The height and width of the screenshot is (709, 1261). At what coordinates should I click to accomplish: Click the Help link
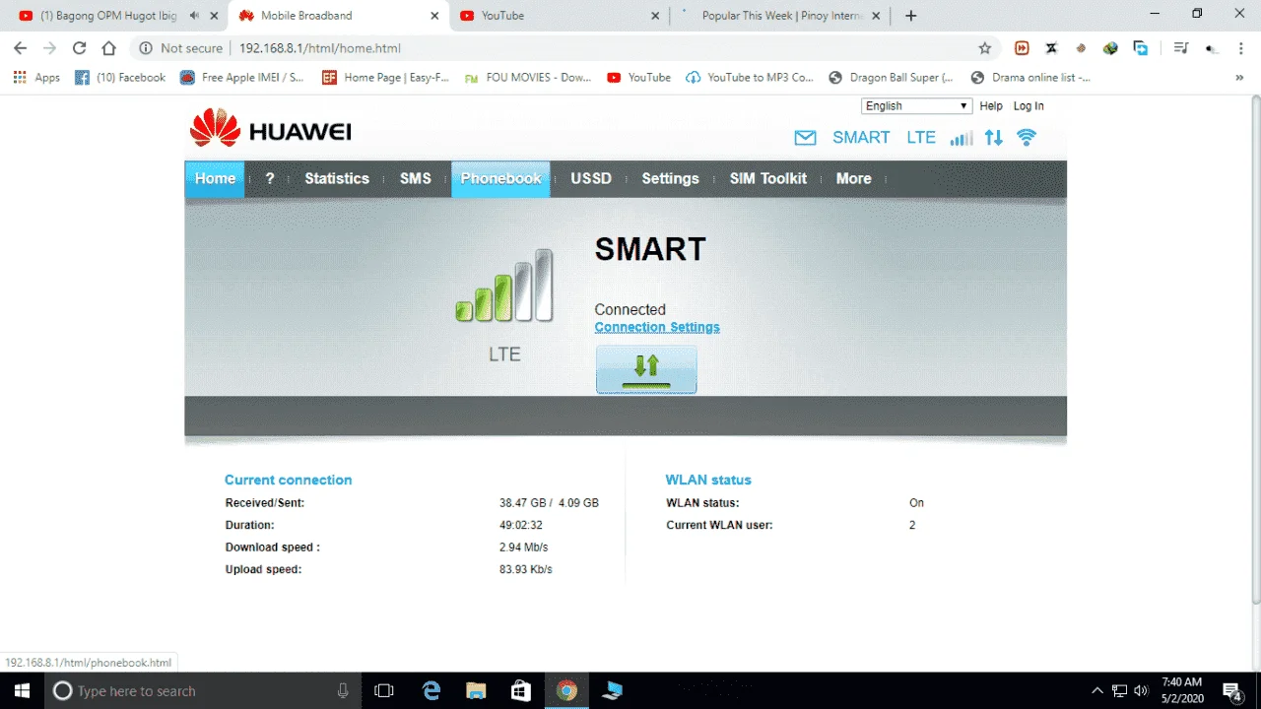tap(991, 106)
